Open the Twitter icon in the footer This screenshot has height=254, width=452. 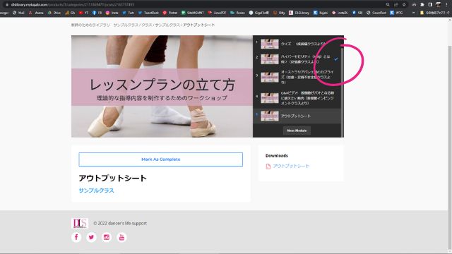tap(91, 237)
